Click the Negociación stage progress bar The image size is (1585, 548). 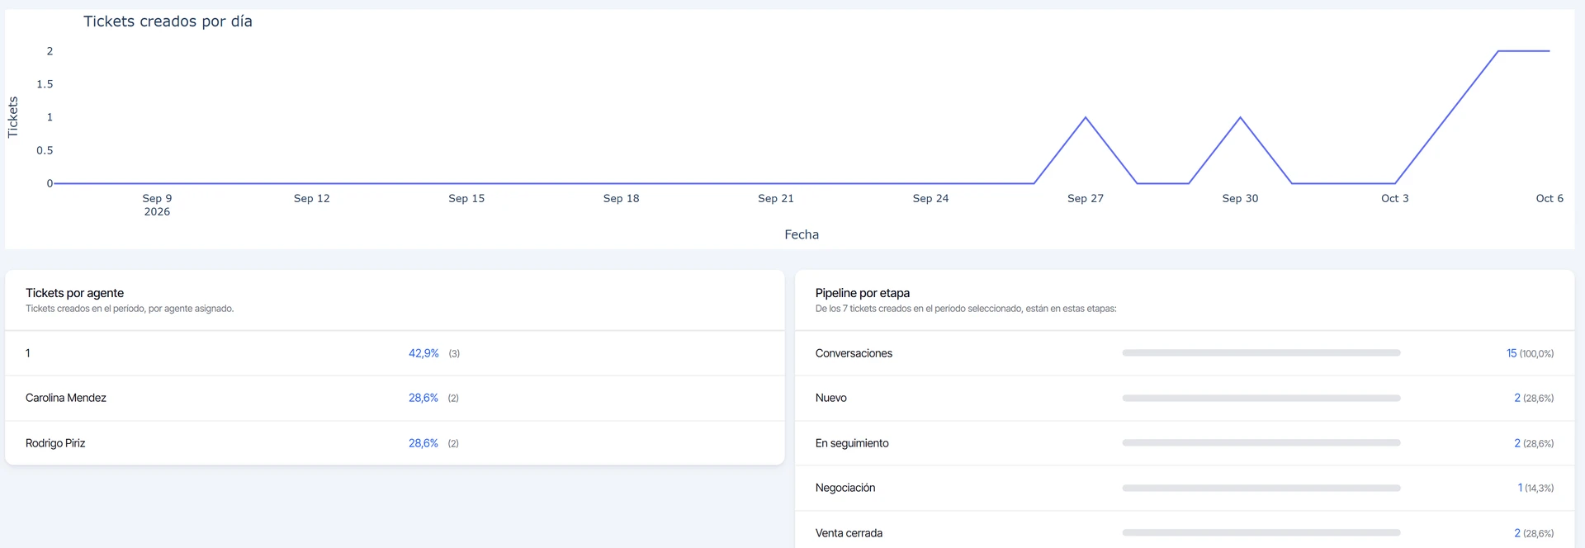coord(1261,488)
